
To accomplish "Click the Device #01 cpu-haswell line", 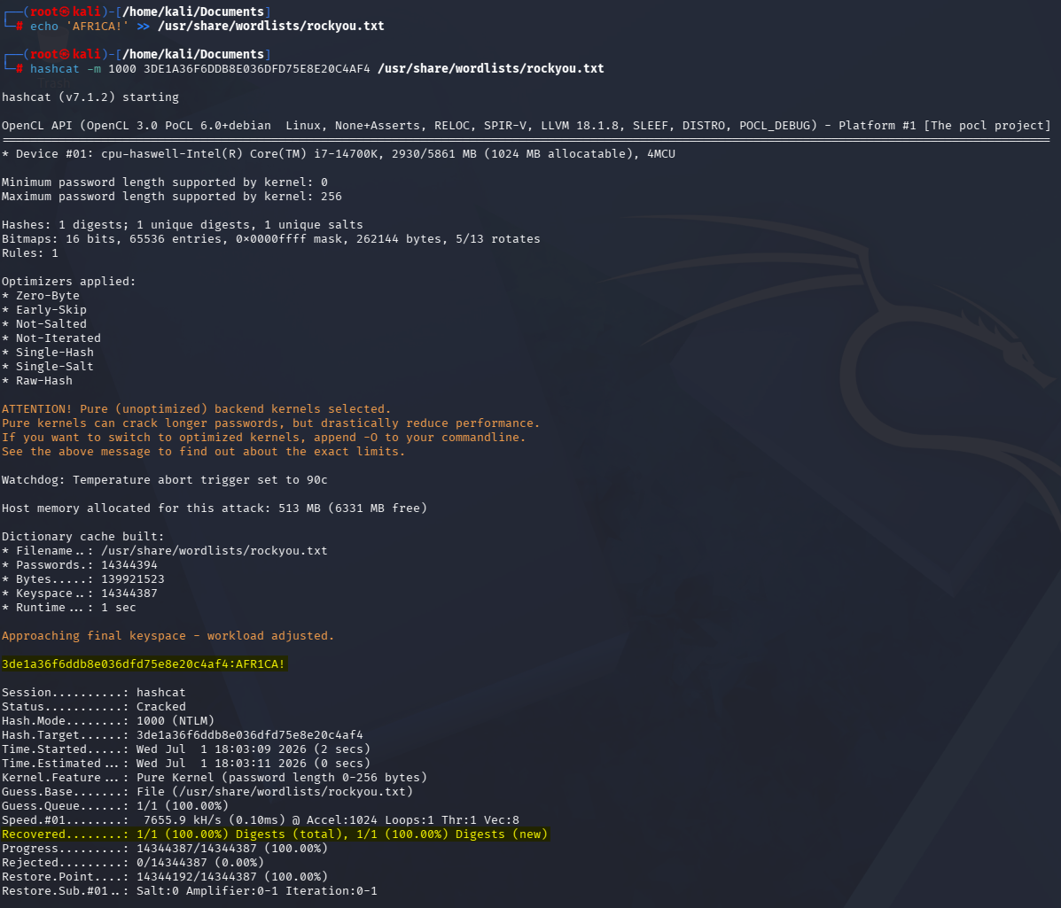I will click(339, 154).
